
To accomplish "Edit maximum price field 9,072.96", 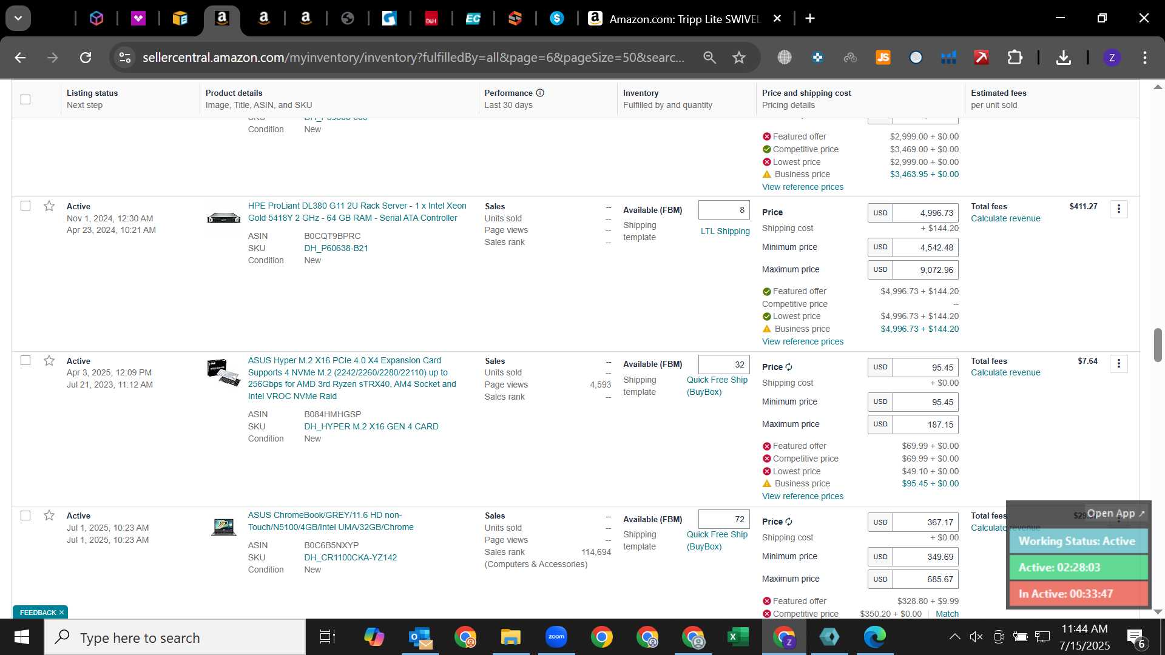I will (x=925, y=270).
